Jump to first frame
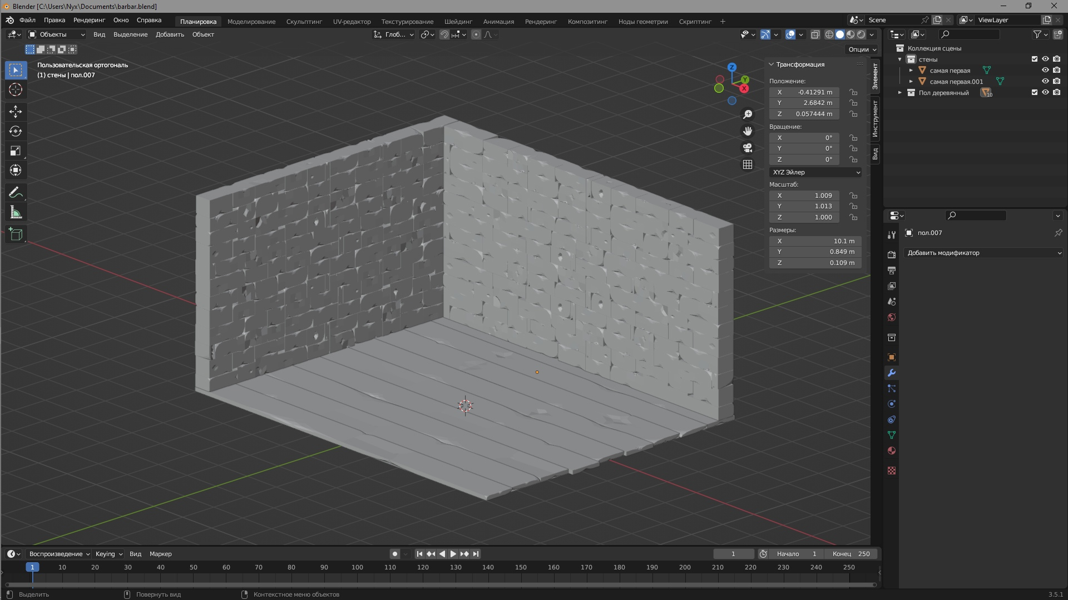The height and width of the screenshot is (600, 1068). pyautogui.click(x=420, y=554)
